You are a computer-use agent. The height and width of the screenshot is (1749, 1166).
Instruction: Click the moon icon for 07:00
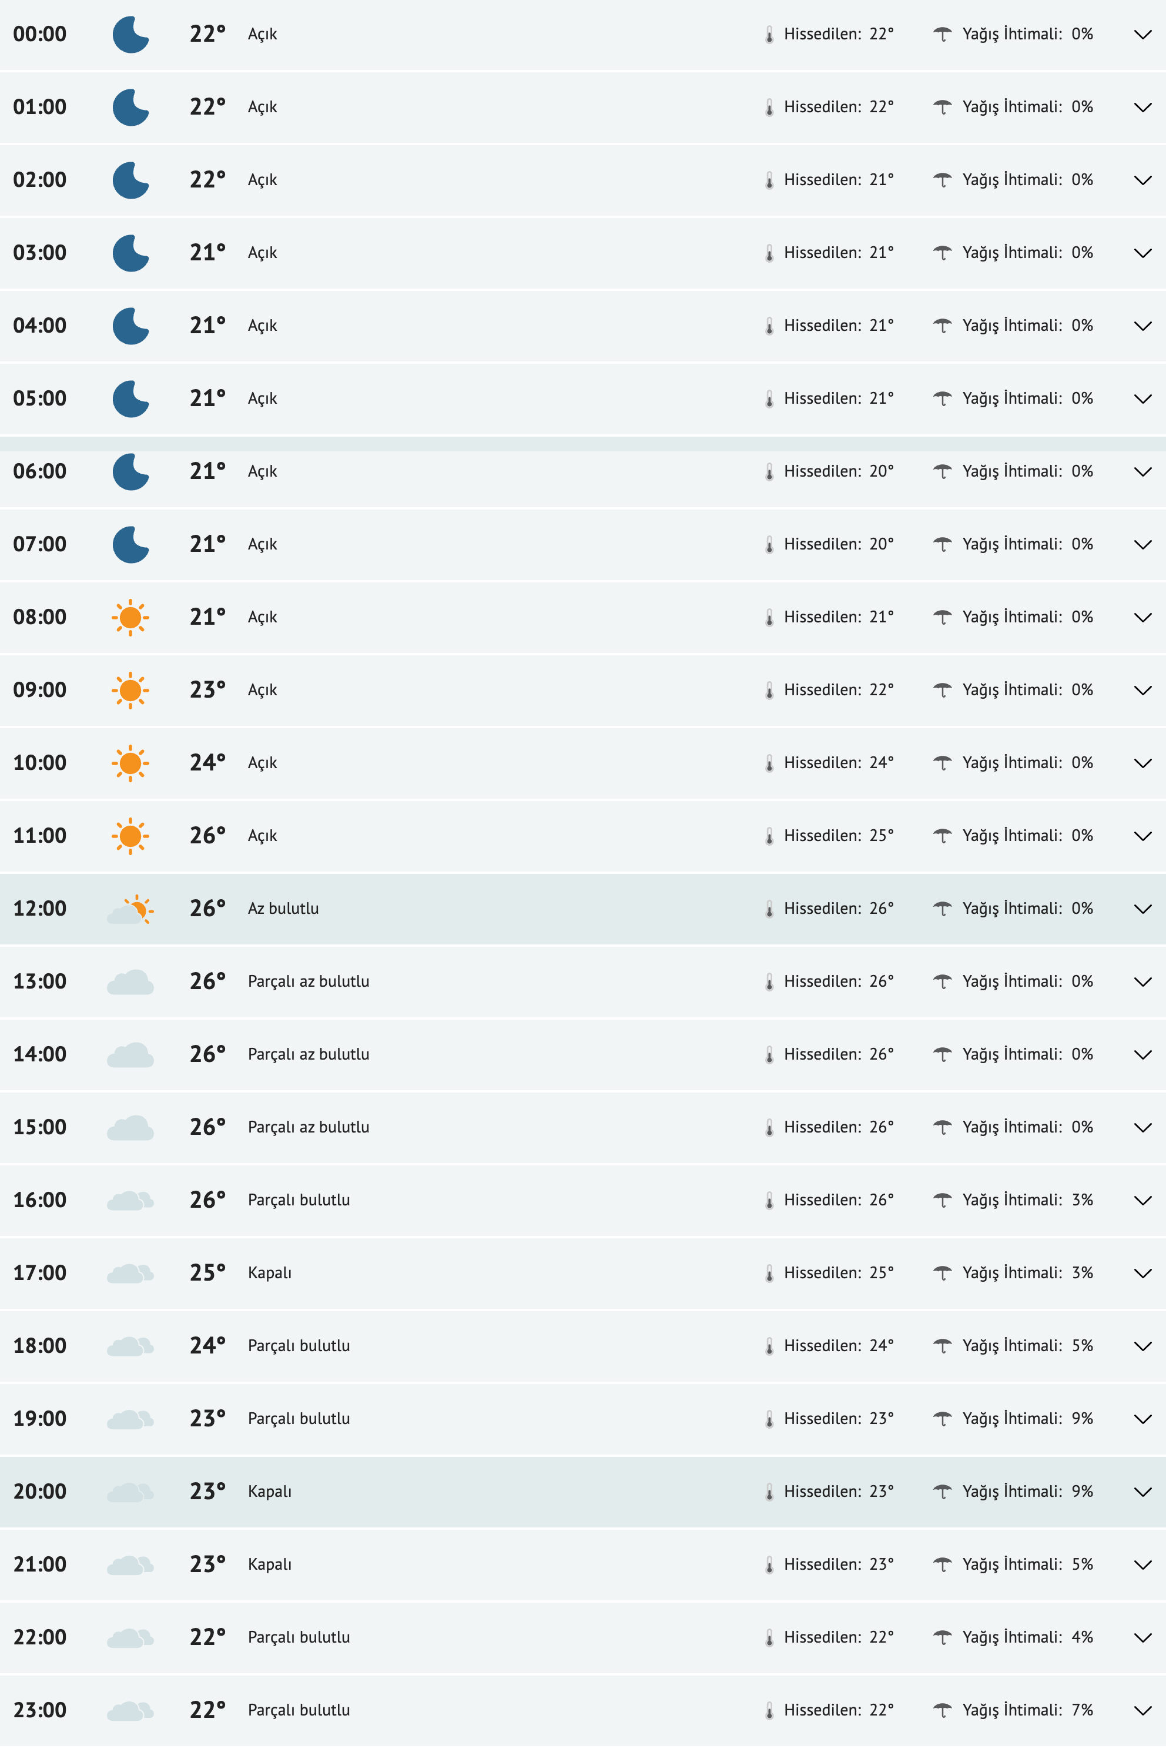(x=130, y=544)
